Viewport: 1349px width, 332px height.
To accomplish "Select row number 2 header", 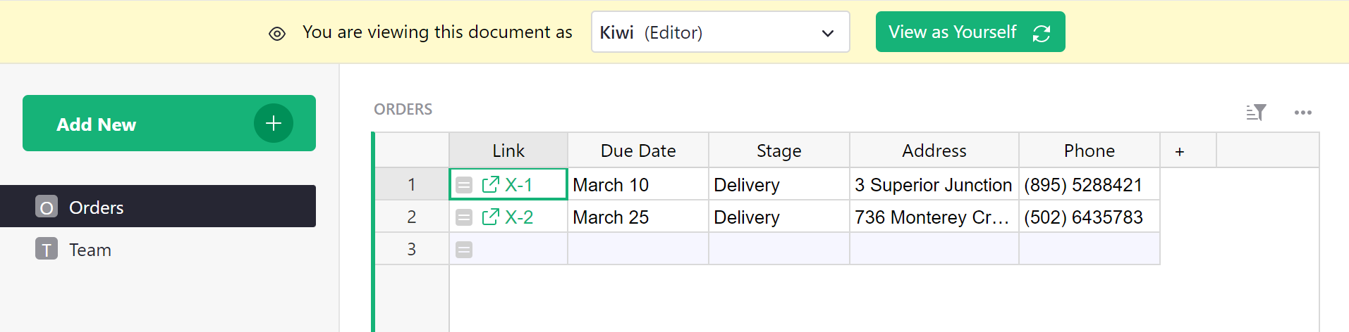I will point(412,217).
